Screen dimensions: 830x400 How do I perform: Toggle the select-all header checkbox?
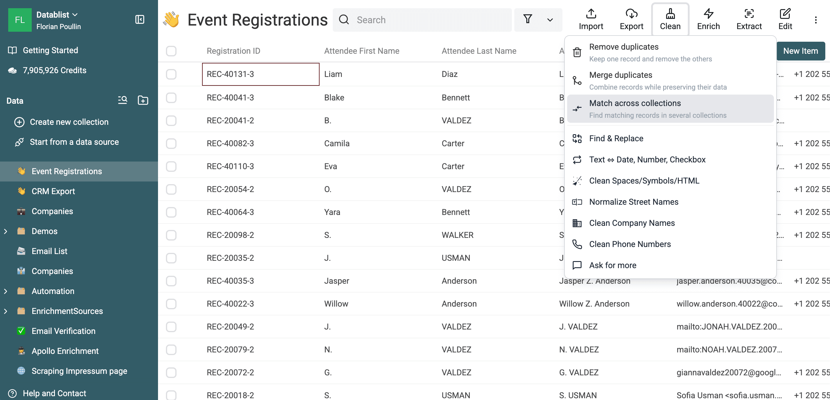(x=171, y=51)
